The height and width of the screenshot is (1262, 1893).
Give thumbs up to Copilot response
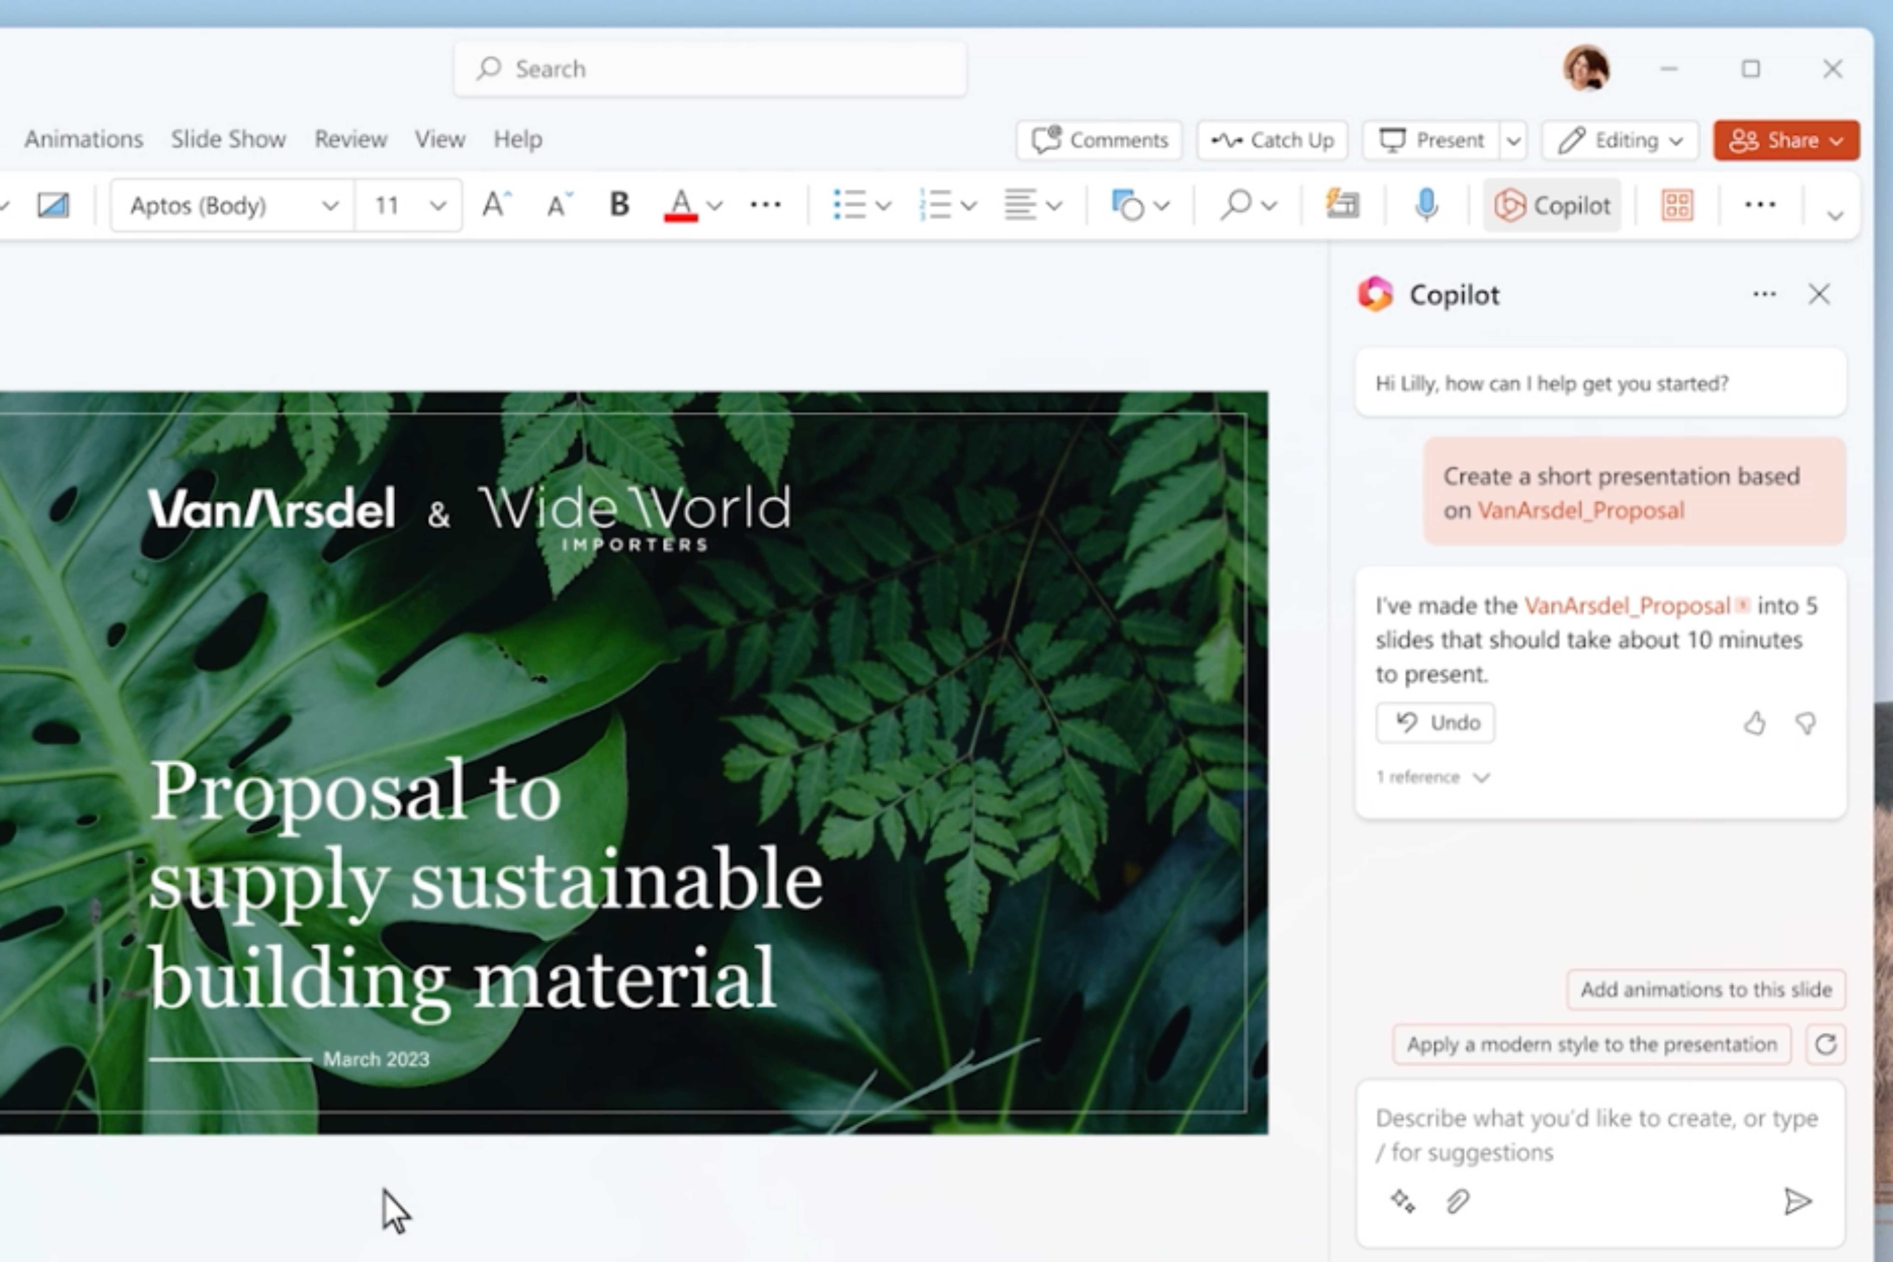(x=1755, y=724)
